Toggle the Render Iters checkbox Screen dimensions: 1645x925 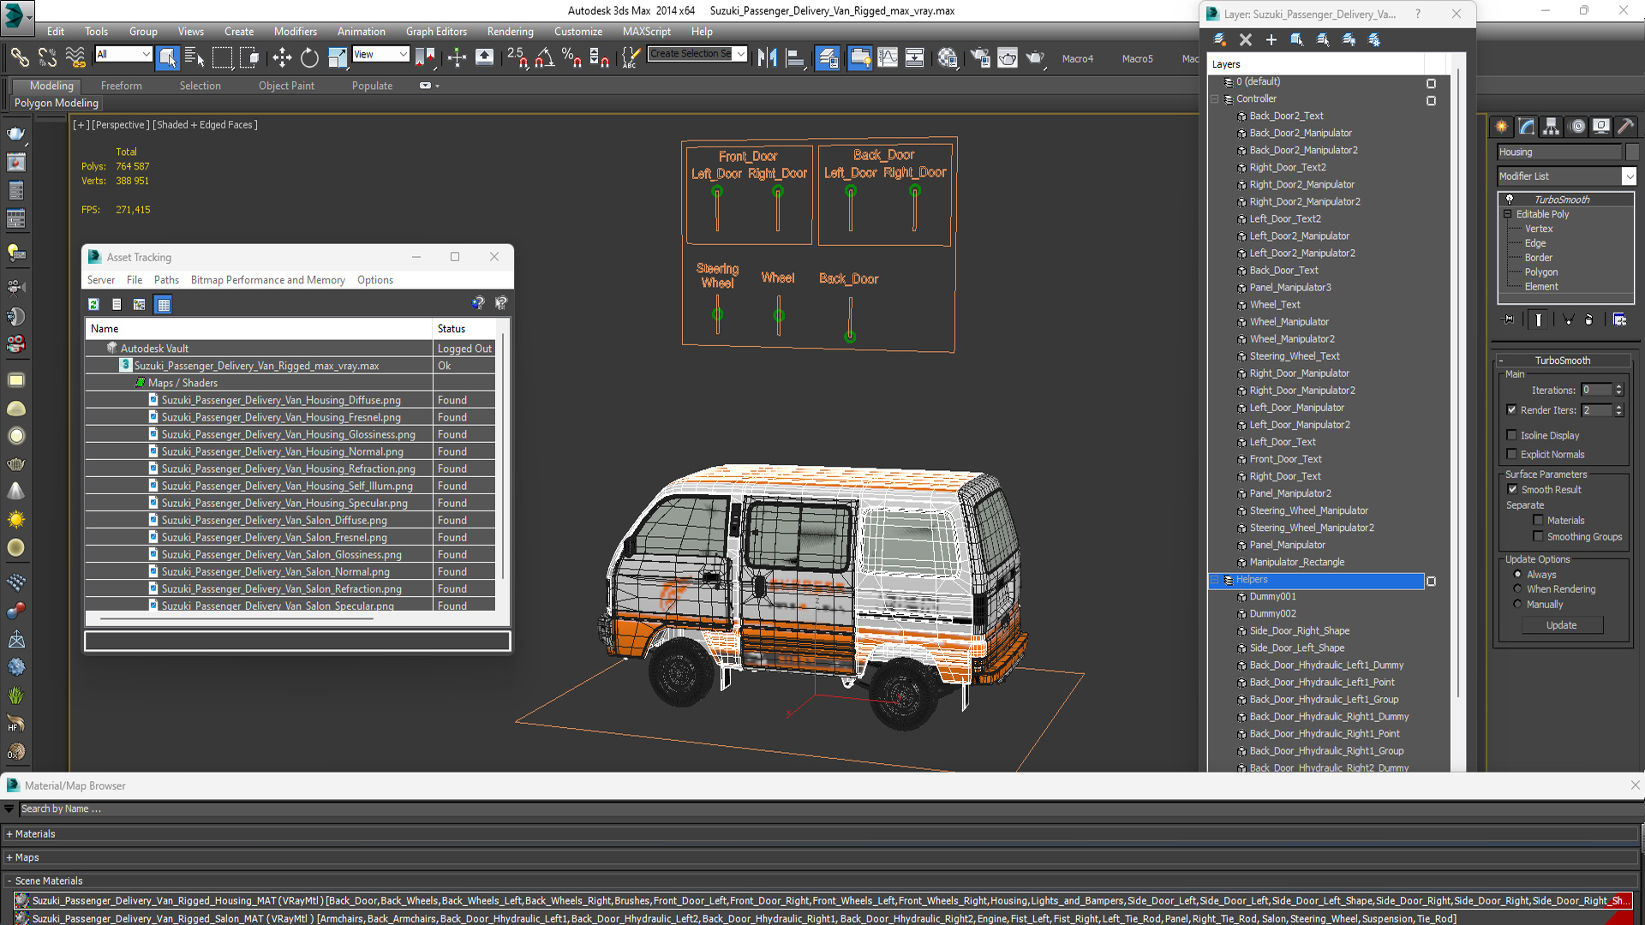click(x=1512, y=409)
